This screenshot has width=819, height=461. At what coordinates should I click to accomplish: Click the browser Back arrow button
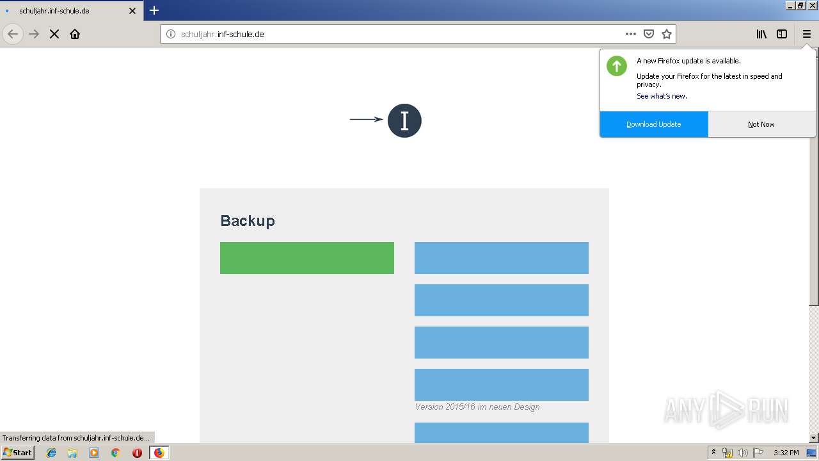pos(13,34)
